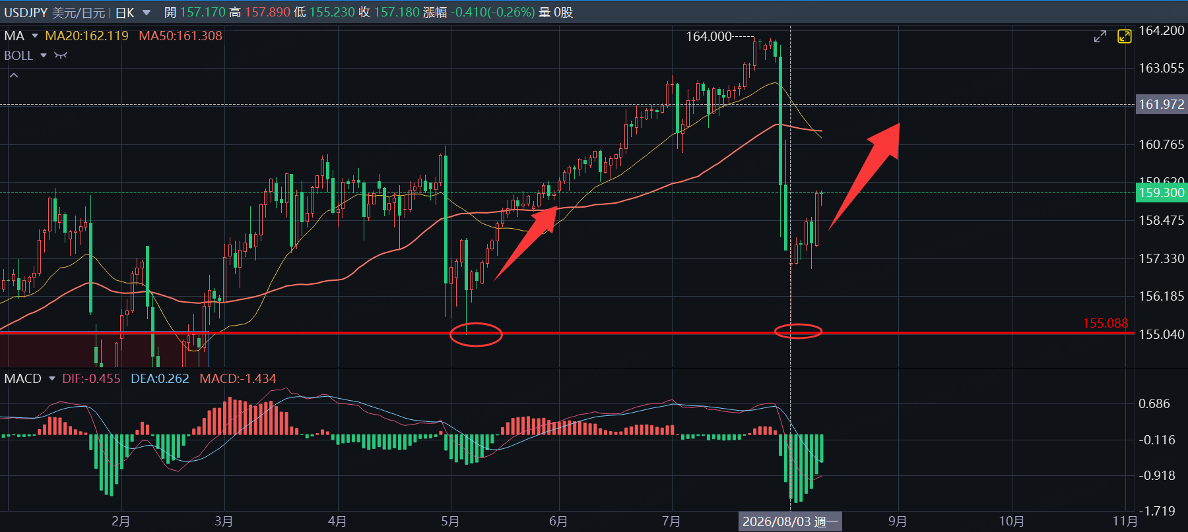Viewport: 1188px width, 532px height.
Task: Click the 2026/08/03 crosshair date label
Action: (790, 521)
